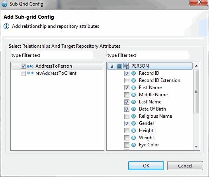
Task: Click attribute icon next to Record ID Extension
Action: tap(133, 80)
